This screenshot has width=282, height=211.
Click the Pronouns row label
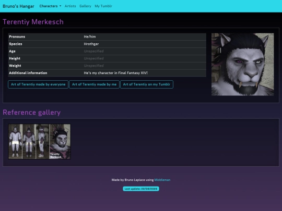tap(17, 36)
